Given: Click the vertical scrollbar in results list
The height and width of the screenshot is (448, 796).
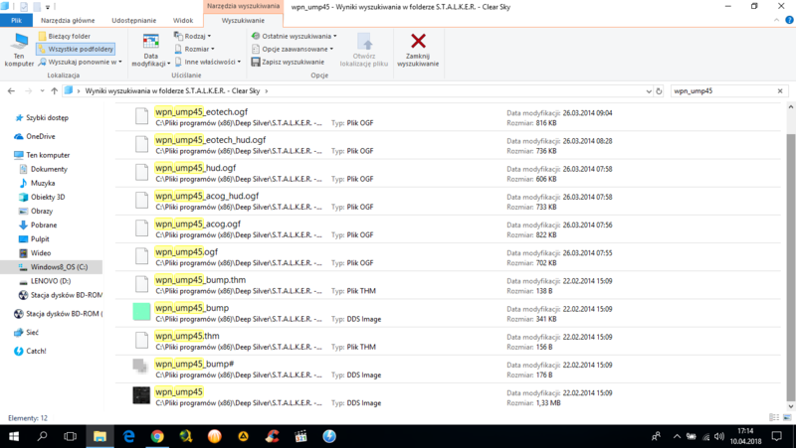Looking at the screenshot, I should click(790, 266).
